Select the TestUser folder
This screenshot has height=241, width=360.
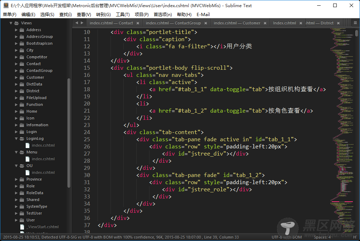tap(34, 213)
